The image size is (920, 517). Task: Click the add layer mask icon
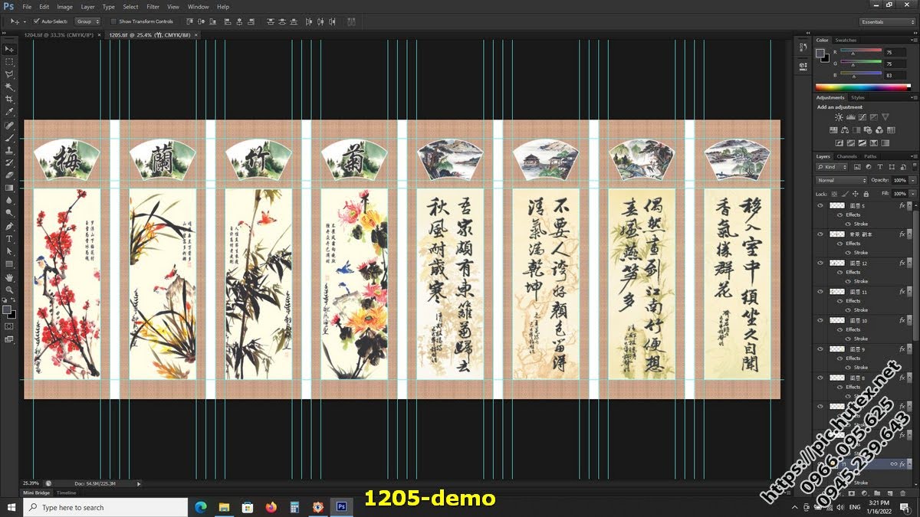coord(852,493)
